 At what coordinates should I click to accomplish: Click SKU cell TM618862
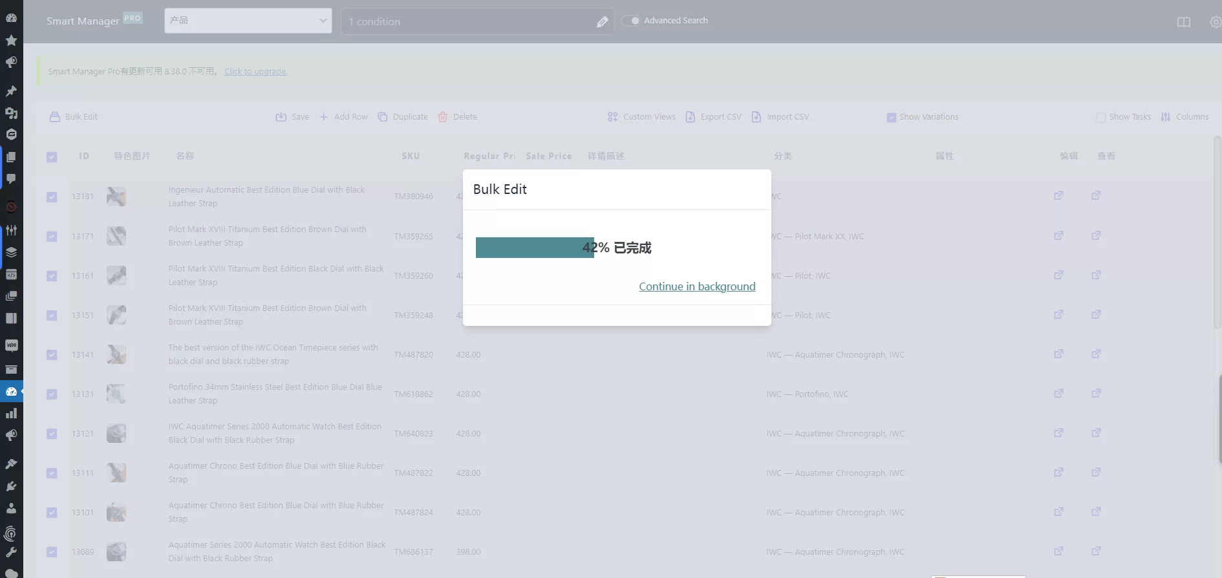[414, 394]
